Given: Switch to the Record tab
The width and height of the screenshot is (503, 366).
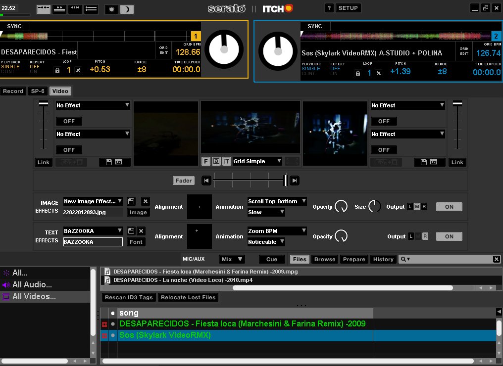Looking at the screenshot, I should [13, 91].
